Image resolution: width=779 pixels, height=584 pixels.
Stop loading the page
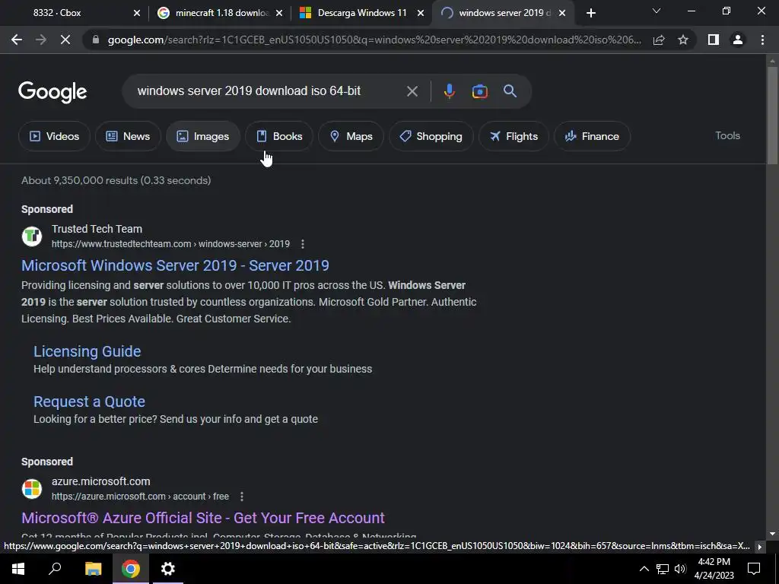(65, 40)
